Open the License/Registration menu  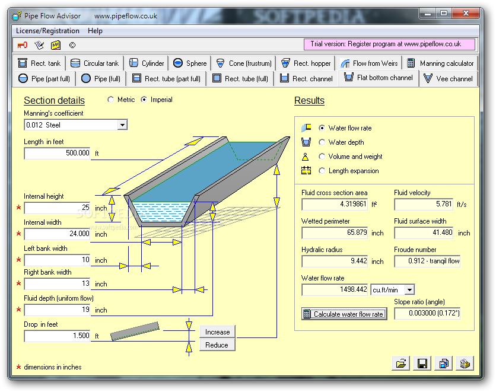47,31
